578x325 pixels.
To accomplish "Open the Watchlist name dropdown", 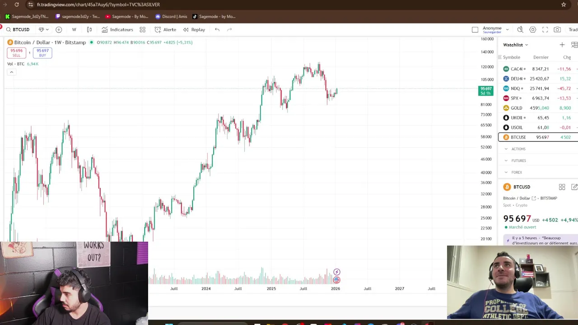I will point(515,45).
